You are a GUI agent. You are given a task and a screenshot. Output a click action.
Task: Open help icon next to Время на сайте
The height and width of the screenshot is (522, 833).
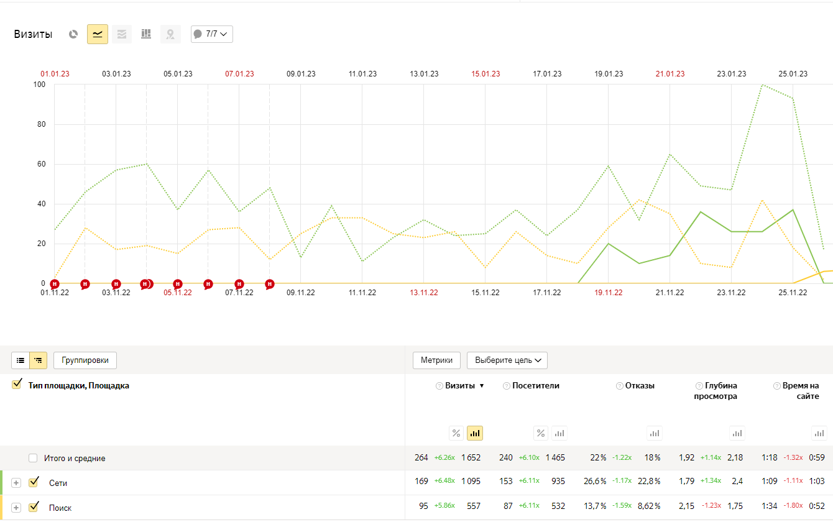777,386
